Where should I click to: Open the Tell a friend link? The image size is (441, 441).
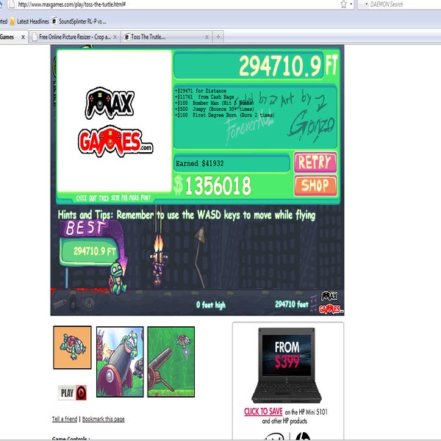click(x=65, y=419)
